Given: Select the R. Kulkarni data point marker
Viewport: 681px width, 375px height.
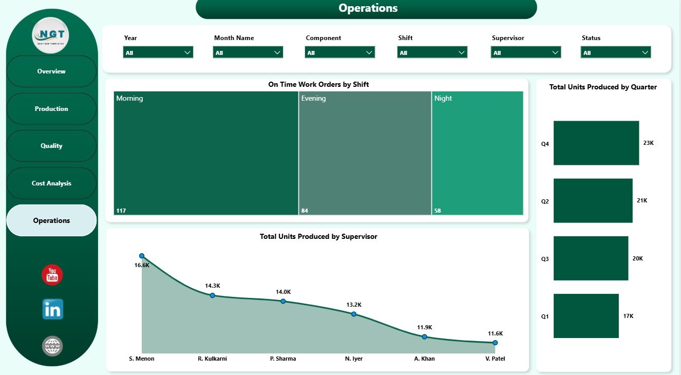Looking at the screenshot, I should click(212, 295).
